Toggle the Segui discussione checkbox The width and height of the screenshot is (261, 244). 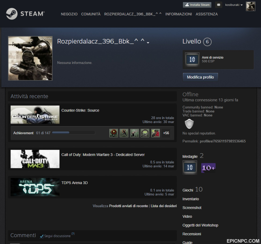pos(42,236)
